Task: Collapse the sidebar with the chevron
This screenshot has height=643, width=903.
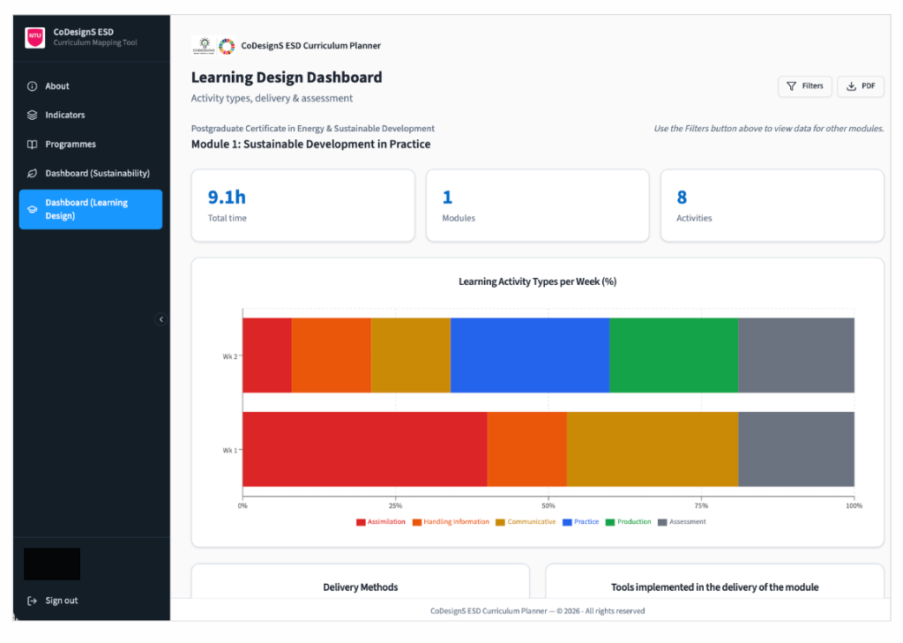Action: click(x=161, y=319)
